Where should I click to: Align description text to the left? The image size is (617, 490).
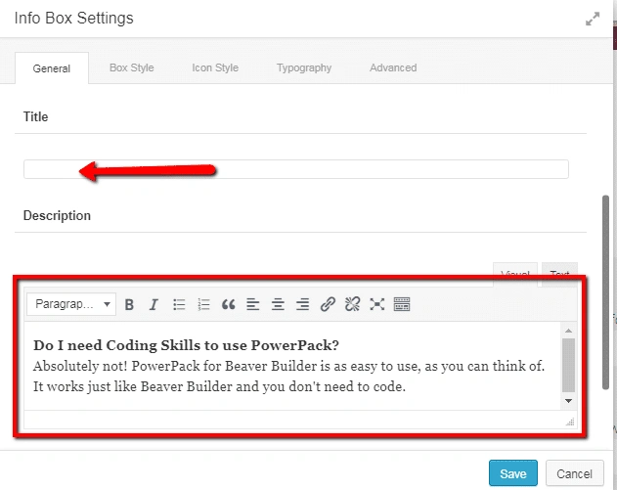click(x=253, y=305)
